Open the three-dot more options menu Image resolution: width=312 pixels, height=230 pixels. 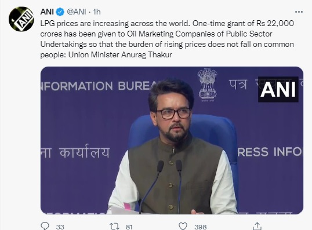(x=299, y=12)
